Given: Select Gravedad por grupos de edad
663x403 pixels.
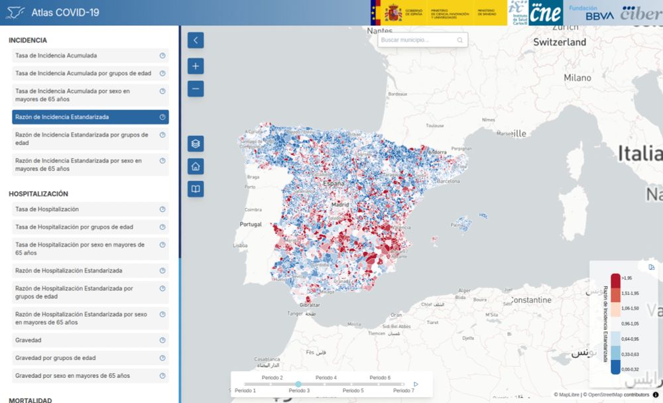Looking at the screenshot, I should tap(90, 358).
